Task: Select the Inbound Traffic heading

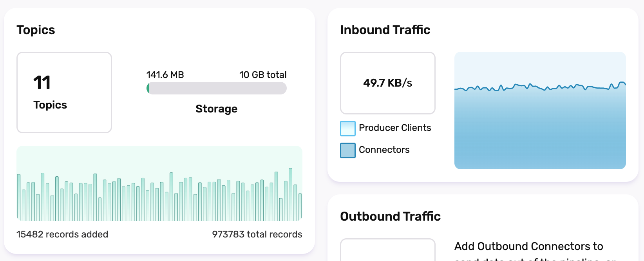Action: click(385, 30)
